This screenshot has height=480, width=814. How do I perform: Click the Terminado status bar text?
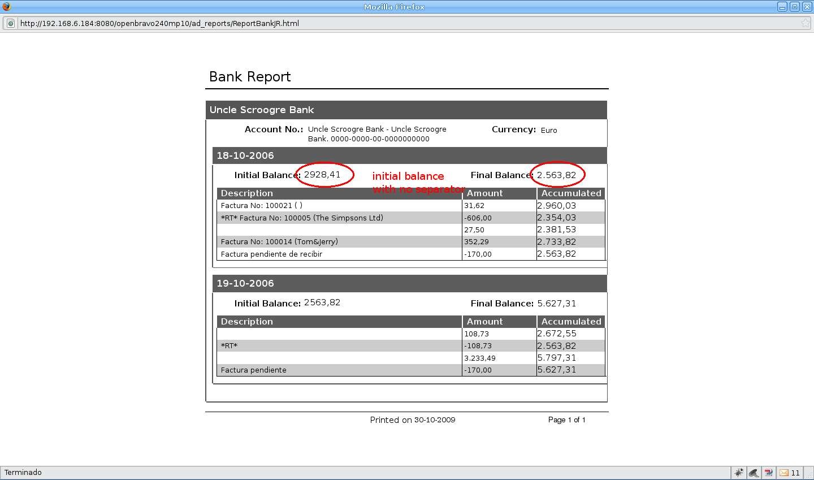[23, 473]
